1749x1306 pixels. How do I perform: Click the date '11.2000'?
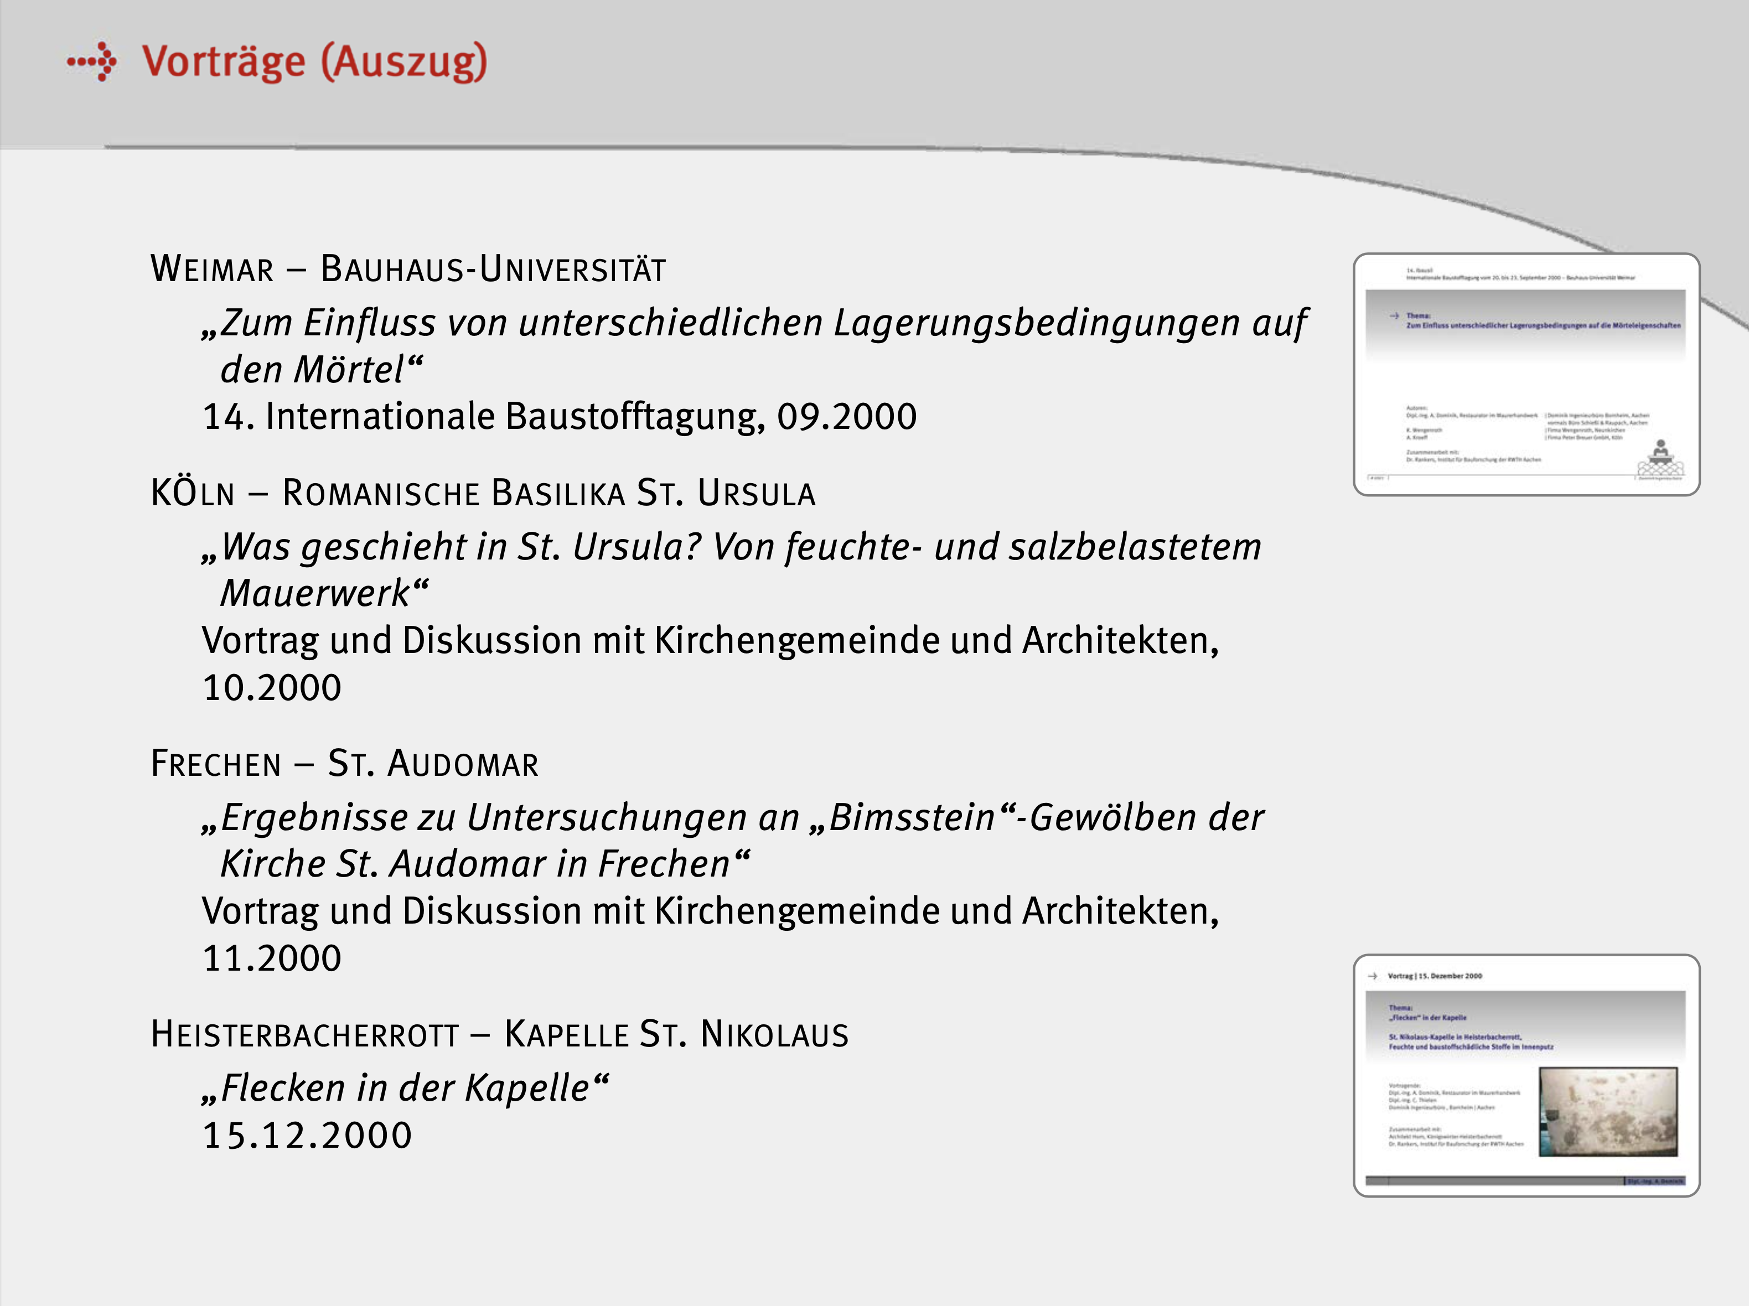pyautogui.click(x=272, y=957)
